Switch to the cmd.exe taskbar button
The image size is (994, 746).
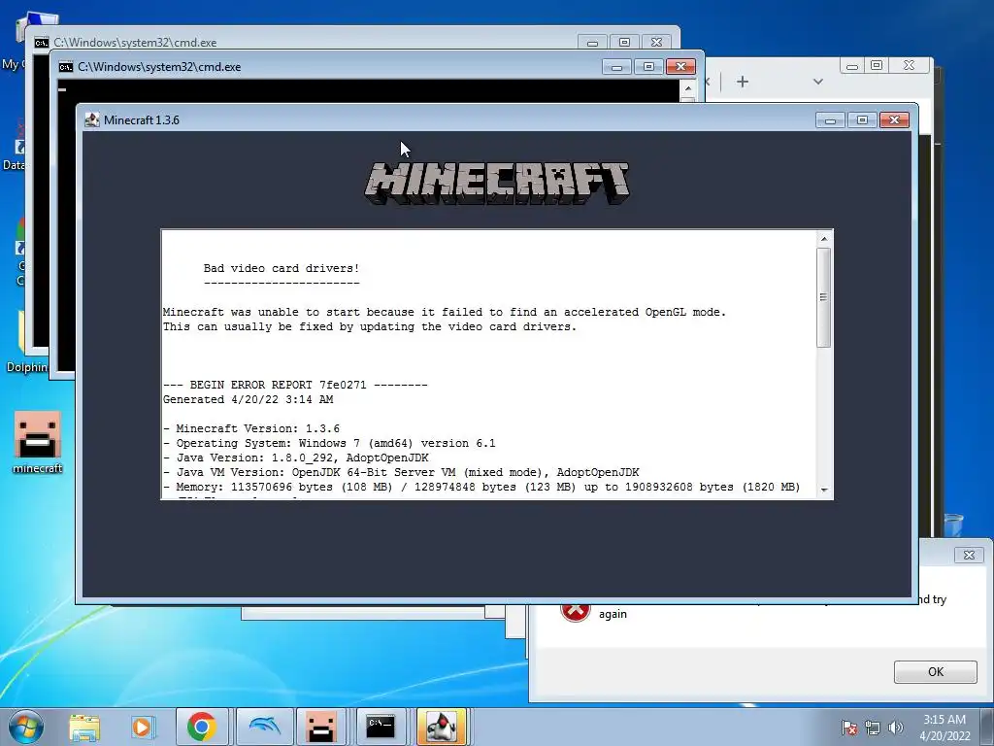pos(381,727)
